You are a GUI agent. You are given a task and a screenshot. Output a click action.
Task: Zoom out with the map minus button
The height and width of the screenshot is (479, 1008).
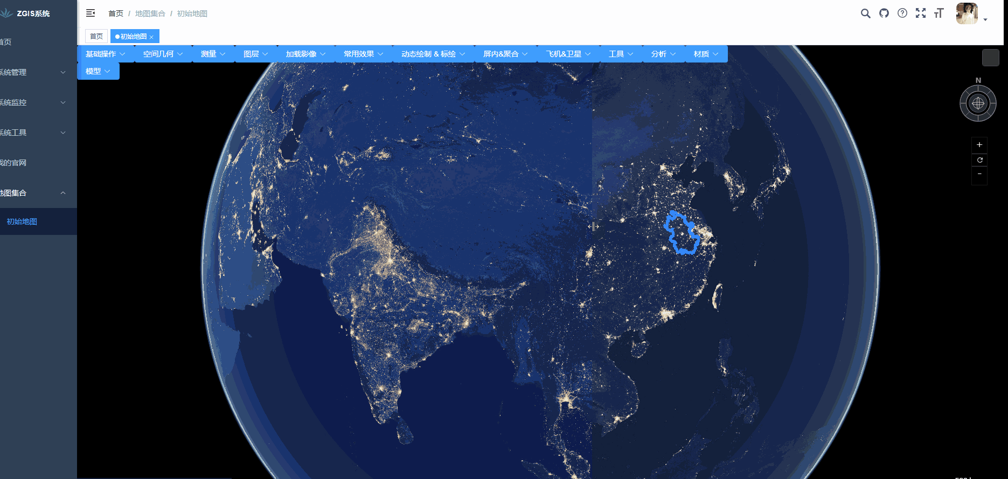(979, 174)
